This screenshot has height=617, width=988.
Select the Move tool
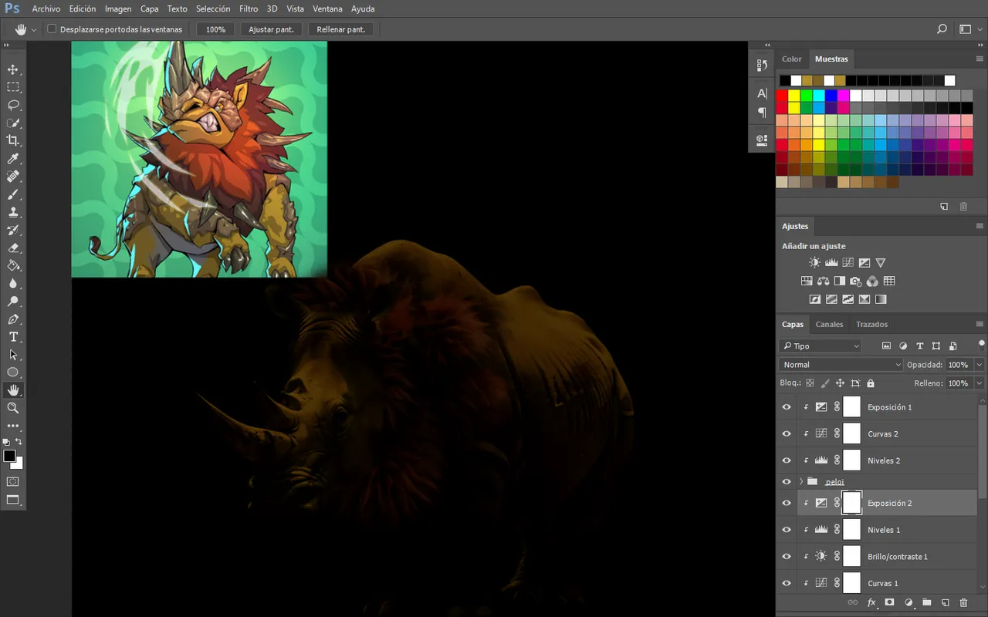[13, 69]
